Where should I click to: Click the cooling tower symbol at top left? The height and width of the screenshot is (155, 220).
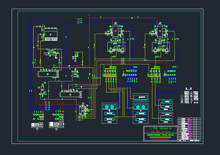click(50, 35)
